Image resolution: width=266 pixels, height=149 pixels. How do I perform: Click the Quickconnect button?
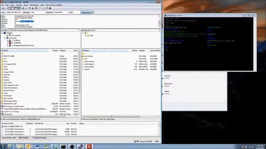[86, 12]
